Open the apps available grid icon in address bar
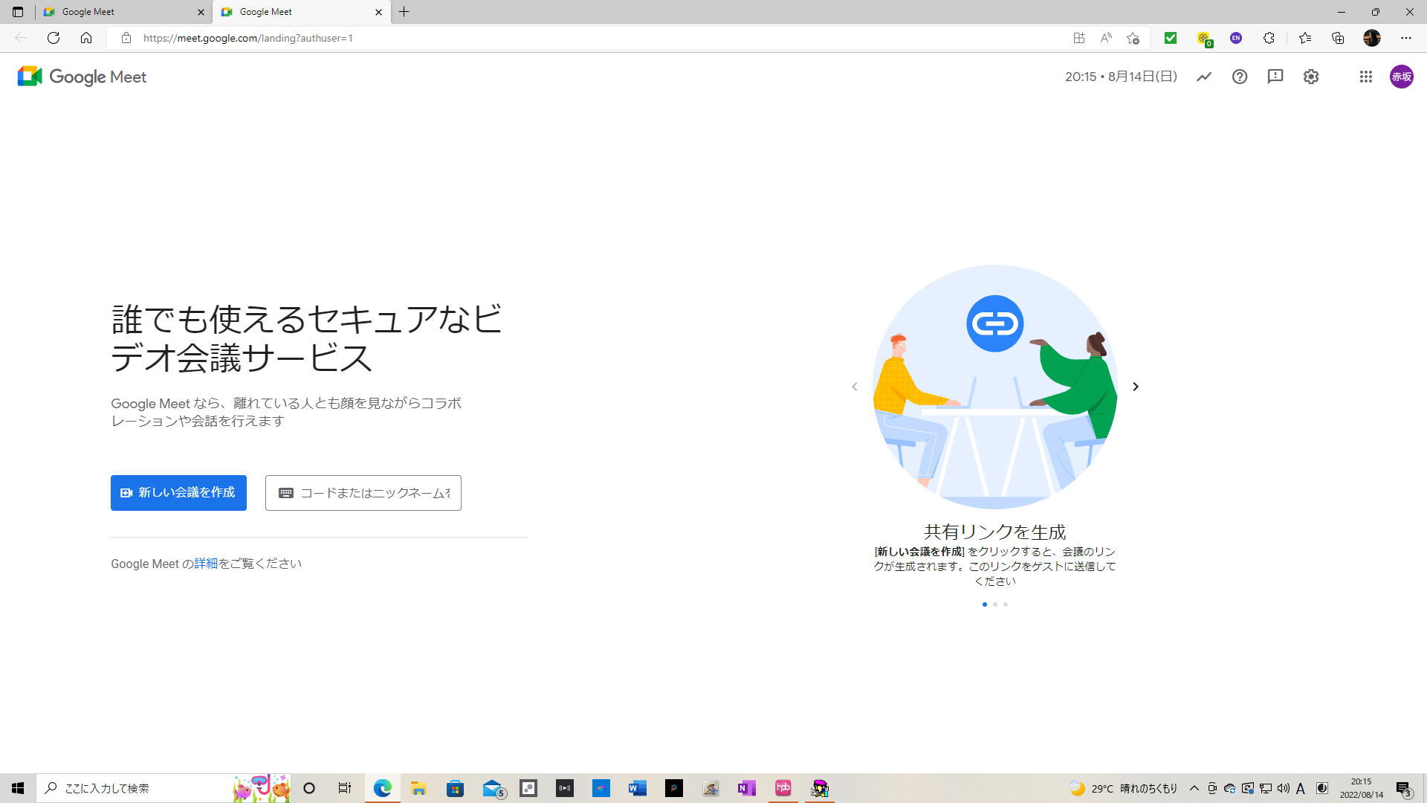1427x803 pixels. click(1079, 38)
